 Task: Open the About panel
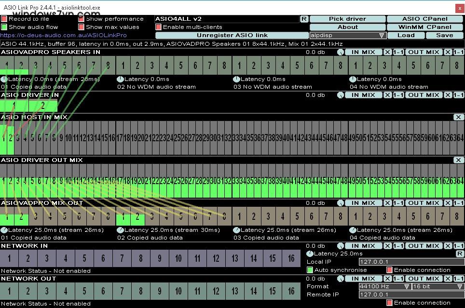[x=347, y=27]
